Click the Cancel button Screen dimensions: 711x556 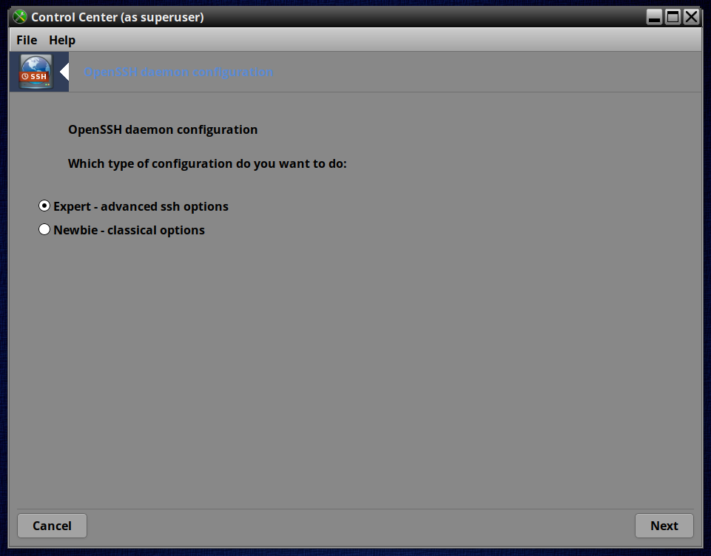coord(52,526)
